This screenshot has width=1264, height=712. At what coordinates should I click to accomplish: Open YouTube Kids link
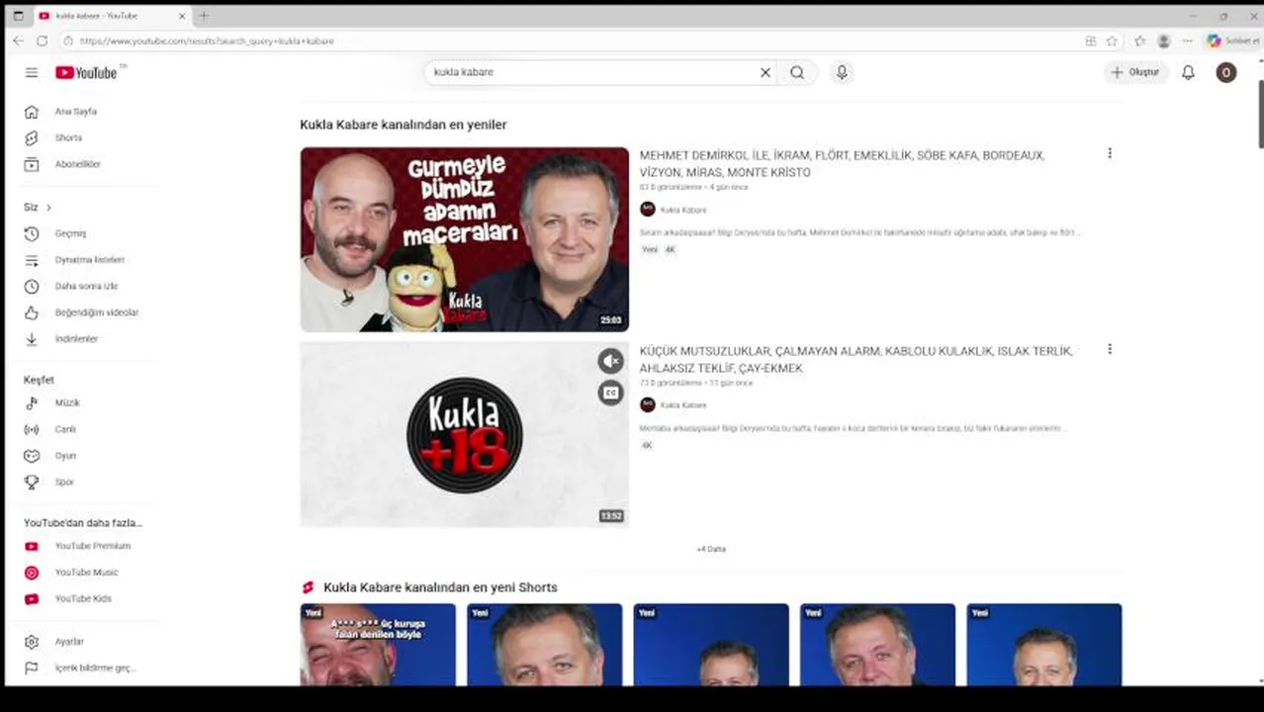[82, 598]
